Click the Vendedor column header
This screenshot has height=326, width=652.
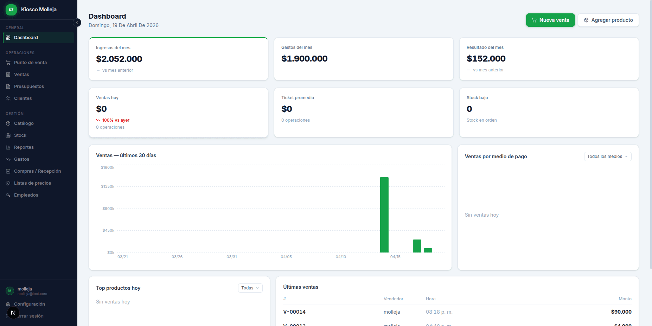tap(394, 299)
